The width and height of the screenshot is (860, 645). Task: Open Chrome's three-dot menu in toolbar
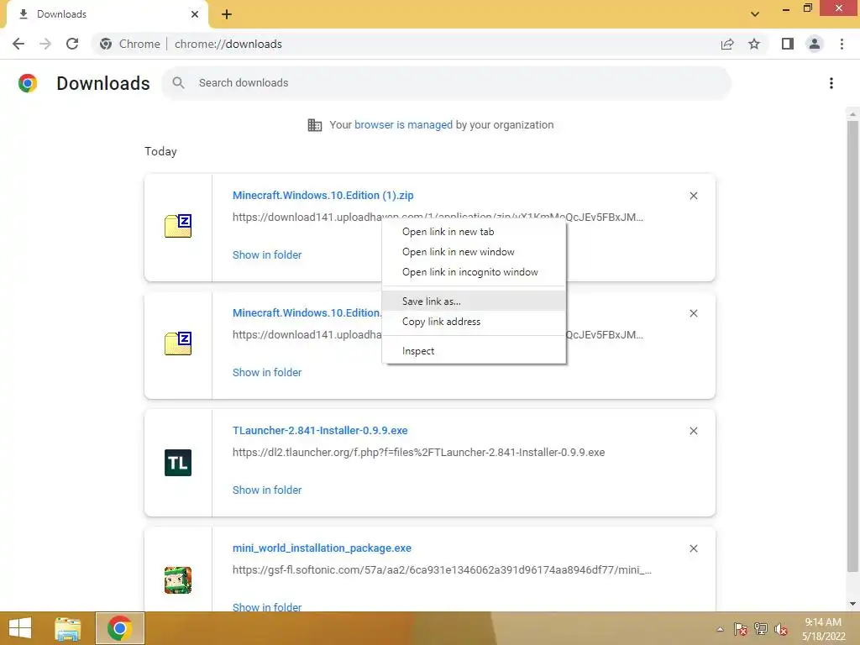click(x=842, y=44)
